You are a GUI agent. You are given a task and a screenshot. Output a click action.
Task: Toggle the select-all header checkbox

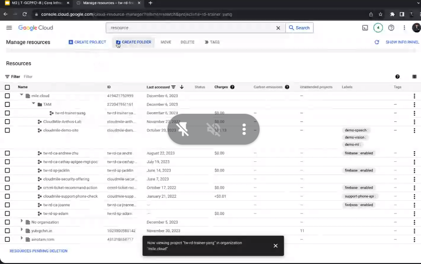[7, 87]
